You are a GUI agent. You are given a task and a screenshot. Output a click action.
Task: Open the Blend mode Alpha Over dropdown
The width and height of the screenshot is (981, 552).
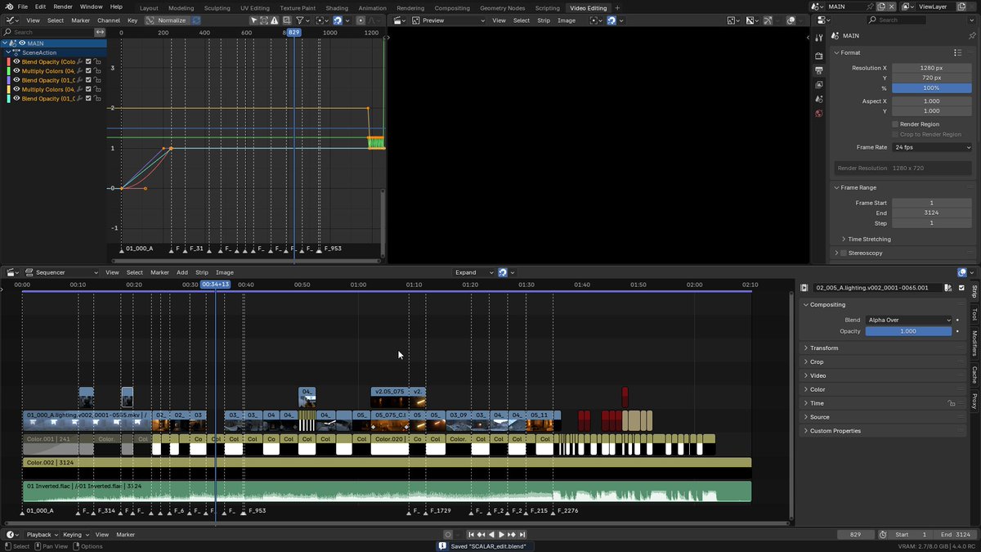(x=909, y=321)
